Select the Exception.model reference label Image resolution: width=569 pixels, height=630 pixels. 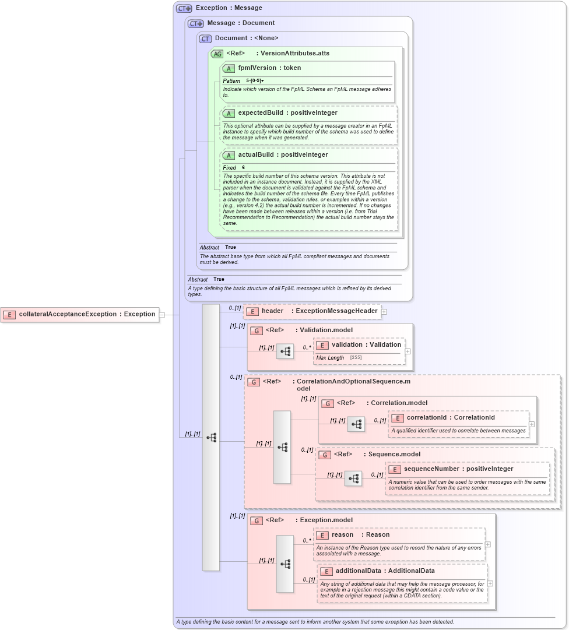coord(309,520)
